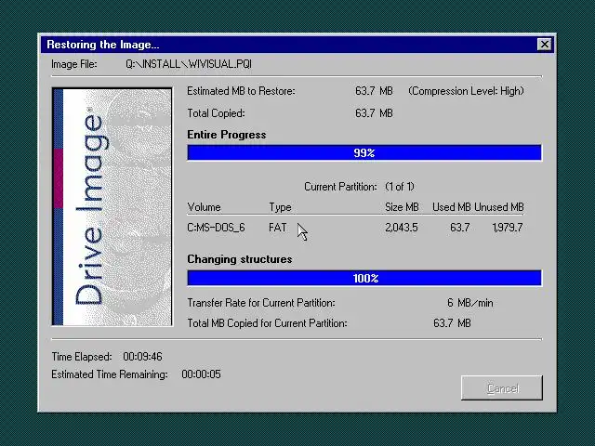Click the Used MB column header

click(452, 207)
